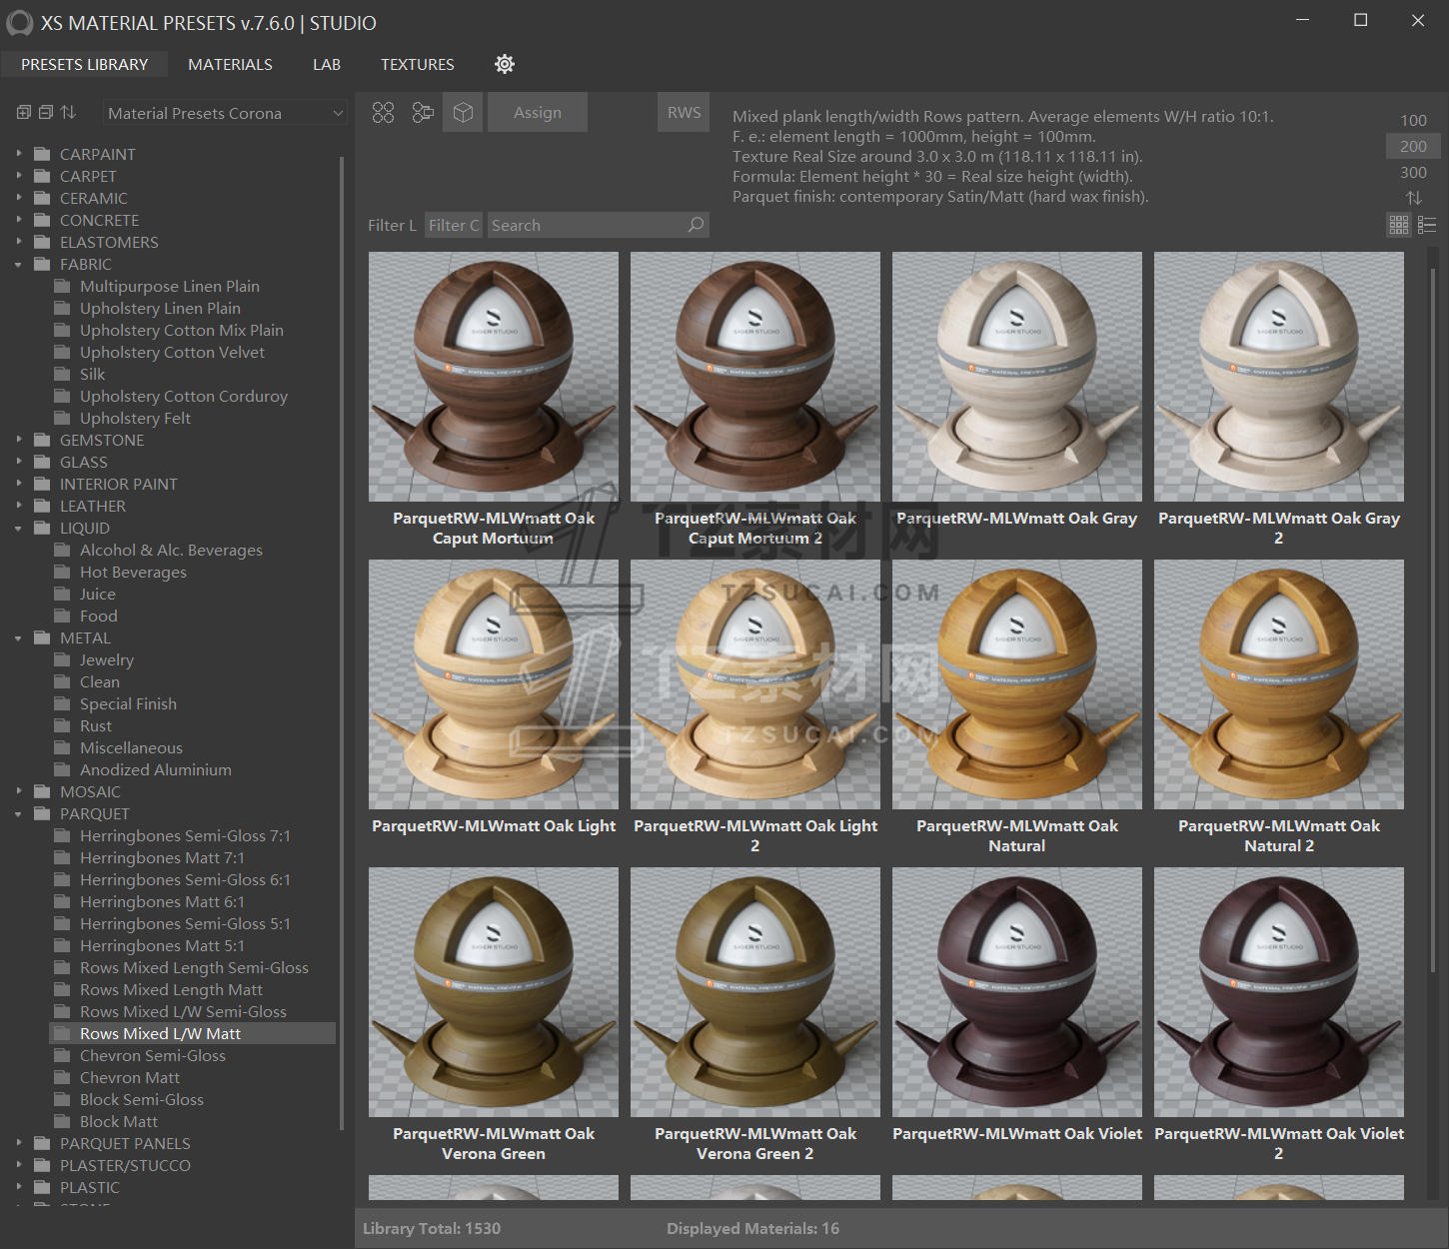
Task: Click the magnifier icon in search box
Action: tap(696, 225)
